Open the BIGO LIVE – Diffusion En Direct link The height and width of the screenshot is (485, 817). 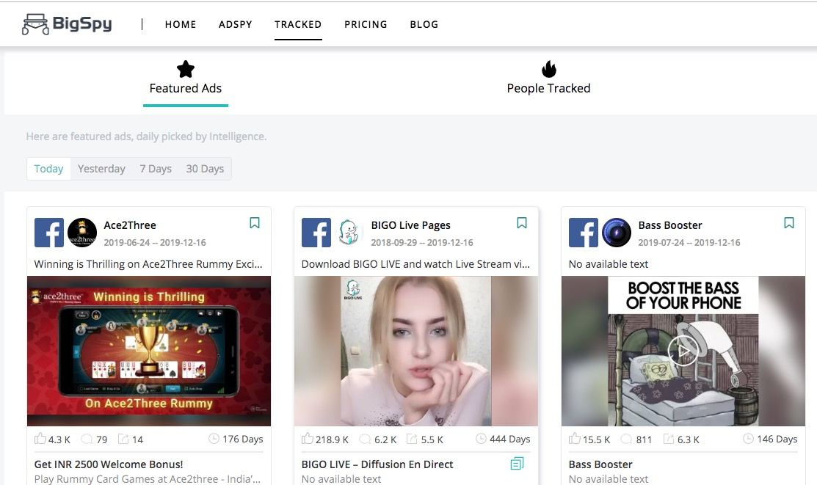pyautogui.click(x=377, y=464)
